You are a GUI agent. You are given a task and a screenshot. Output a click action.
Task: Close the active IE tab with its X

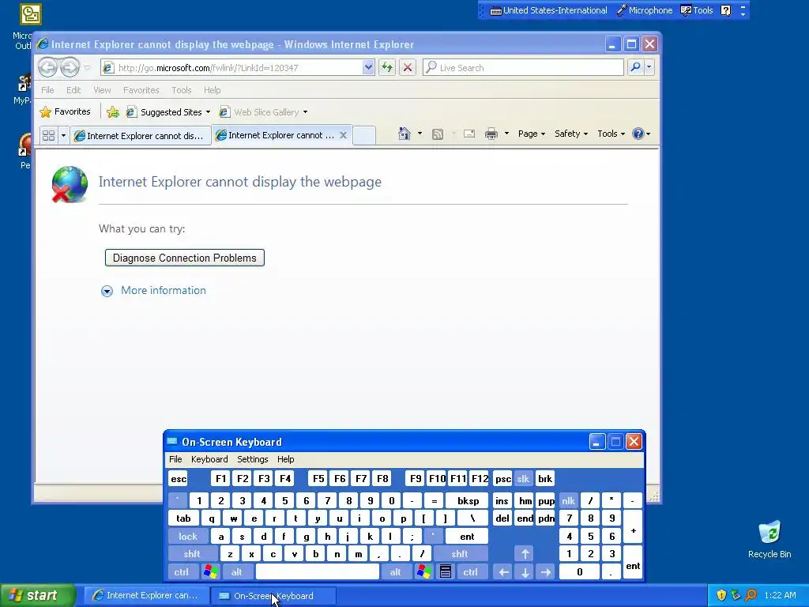click(343, 135)
